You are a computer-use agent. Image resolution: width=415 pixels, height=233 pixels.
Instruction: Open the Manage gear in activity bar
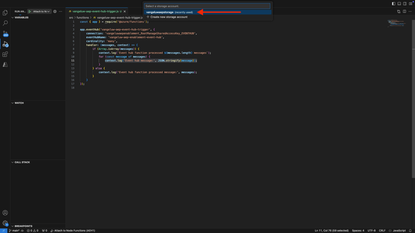click(5, 223)
